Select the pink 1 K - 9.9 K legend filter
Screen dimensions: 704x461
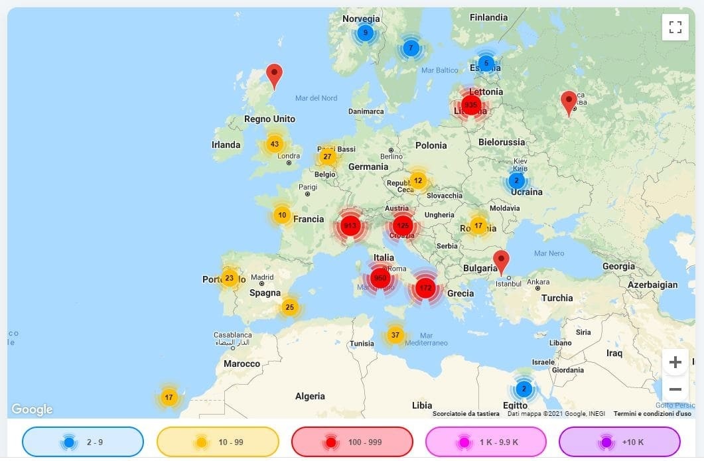coord(486,442)
